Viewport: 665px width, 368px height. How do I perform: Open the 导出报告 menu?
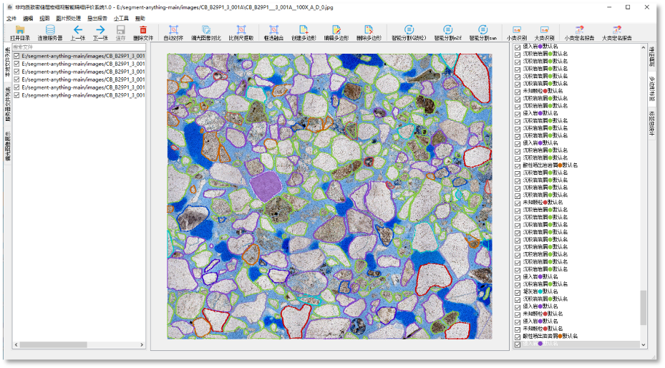96,18
